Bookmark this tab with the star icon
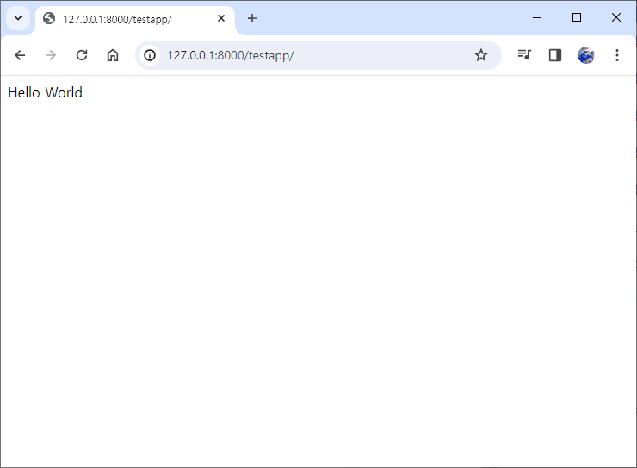 point(481,55)
